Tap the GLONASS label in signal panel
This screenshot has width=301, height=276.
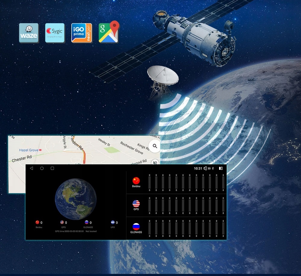point(136,232)
